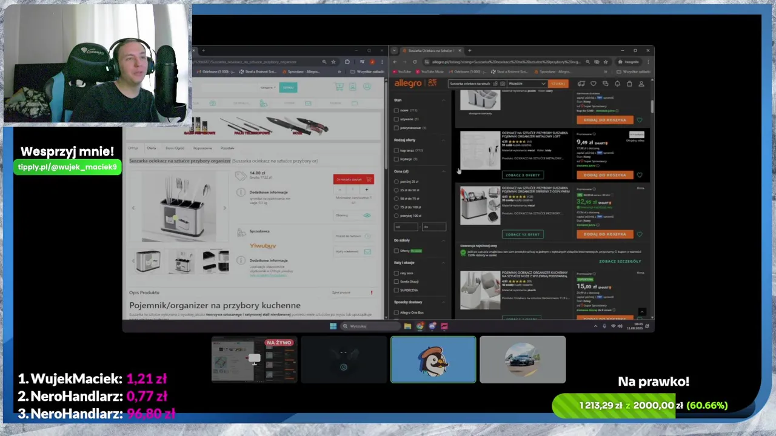Screen dimensions: 776x436
Task: Open the 'Dom i Ogród' tab in left shop window
Action: (x=175, y=148)
